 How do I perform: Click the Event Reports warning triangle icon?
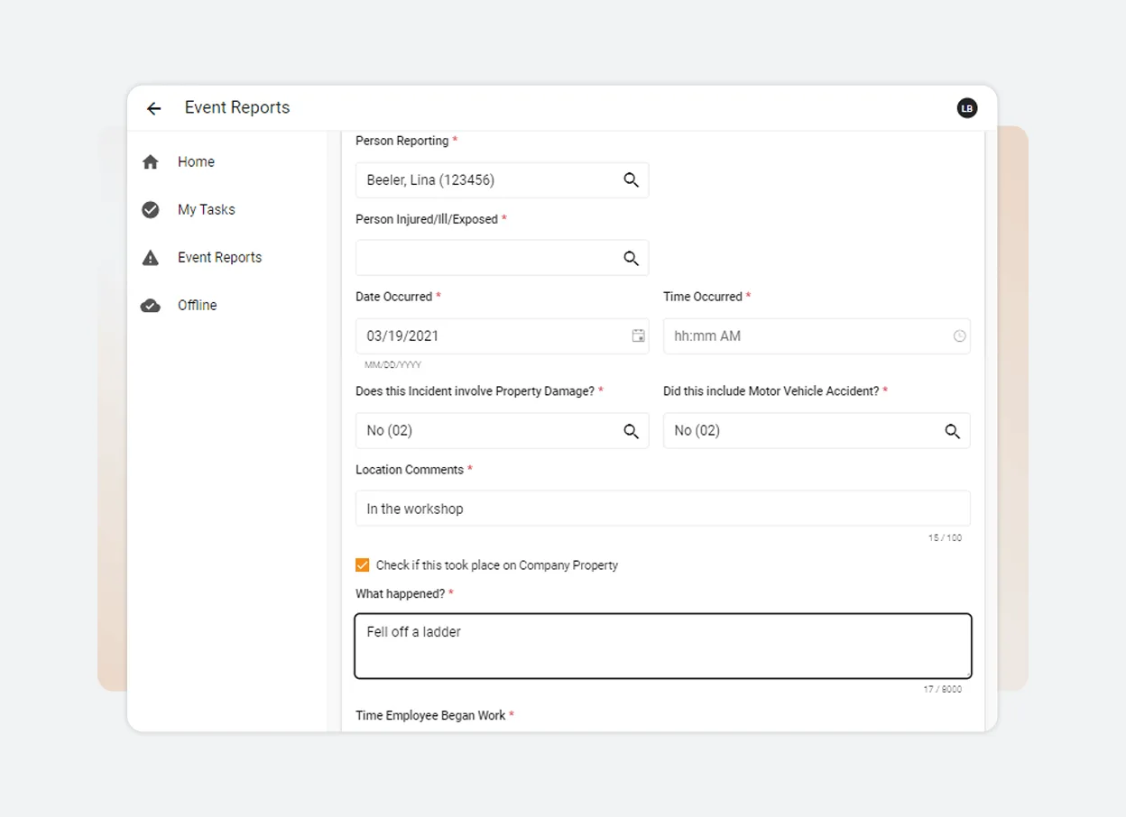pyautogui.click(x=150, y=257)
